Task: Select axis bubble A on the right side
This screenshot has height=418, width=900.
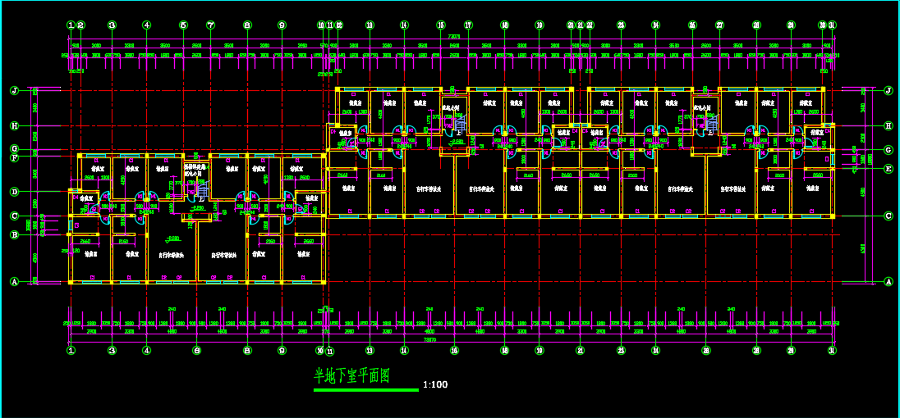Action: tap(888, 281)
